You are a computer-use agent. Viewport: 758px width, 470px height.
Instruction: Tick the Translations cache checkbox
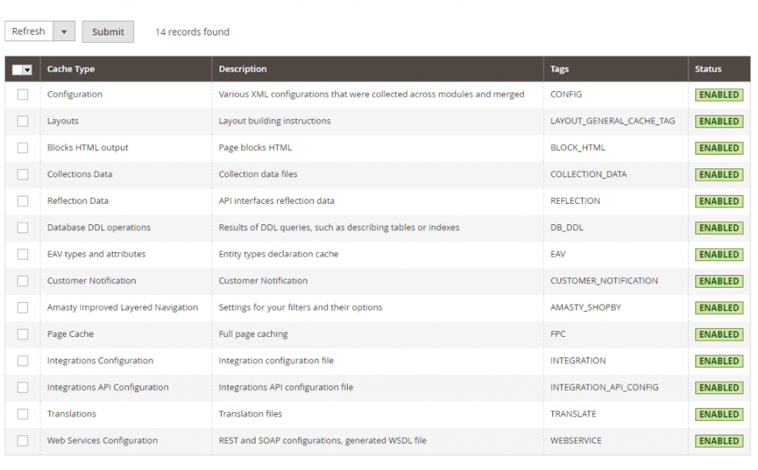23,414
